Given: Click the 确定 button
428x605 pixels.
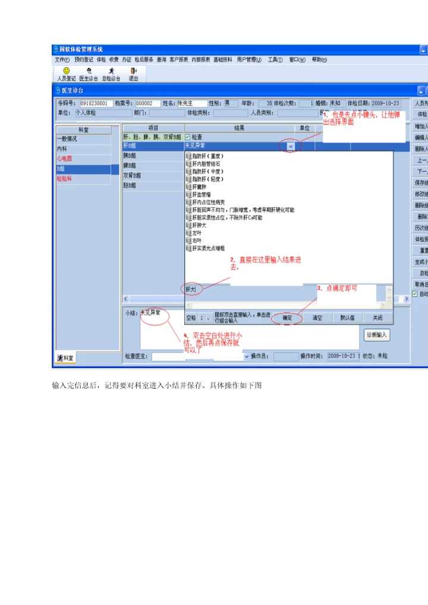Looking at the screenshot, I should tap(287, 318).
